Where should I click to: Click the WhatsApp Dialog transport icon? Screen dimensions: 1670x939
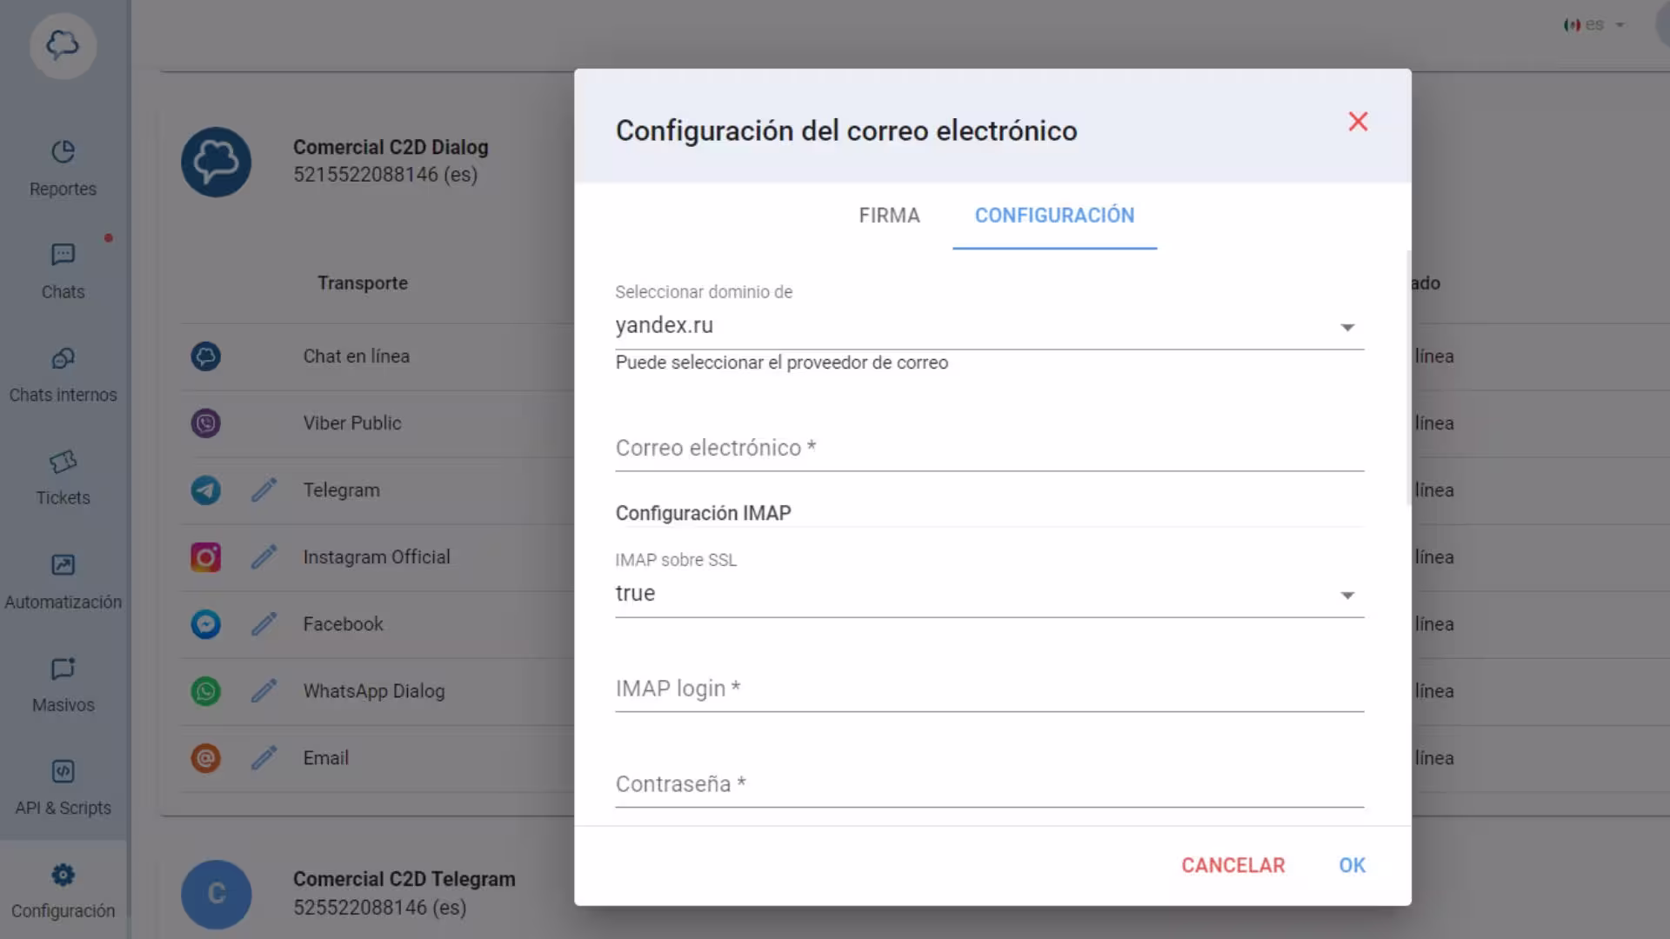tap(205, 691)
